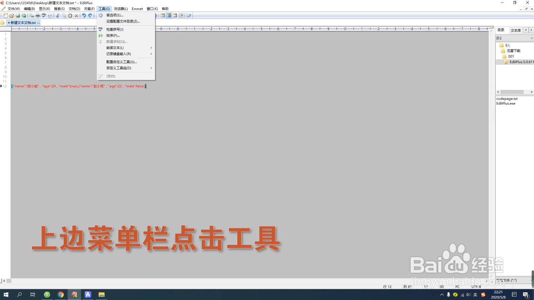Expand the 朗读文本(L) submenu
The width and height of the screenshot is (534, 300).
pos(126,48)
